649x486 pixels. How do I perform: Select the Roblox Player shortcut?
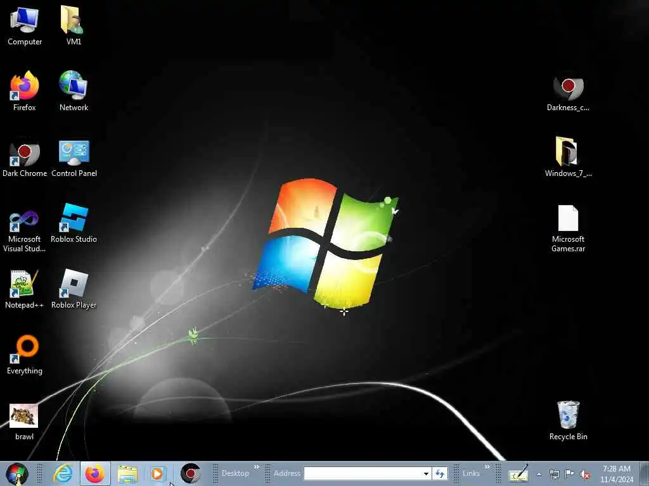tap(74, 289)
